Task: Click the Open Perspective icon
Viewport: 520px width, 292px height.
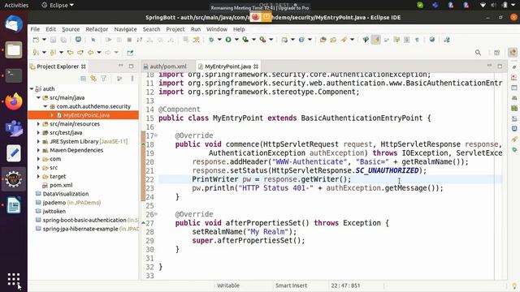Action: (x=496, y=52)
